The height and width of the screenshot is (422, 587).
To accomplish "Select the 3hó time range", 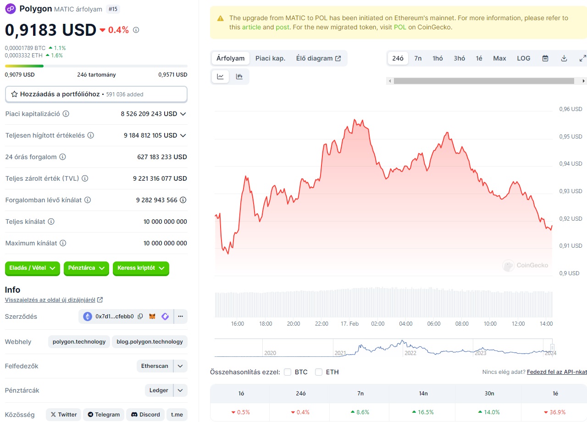I will [459, 58].
